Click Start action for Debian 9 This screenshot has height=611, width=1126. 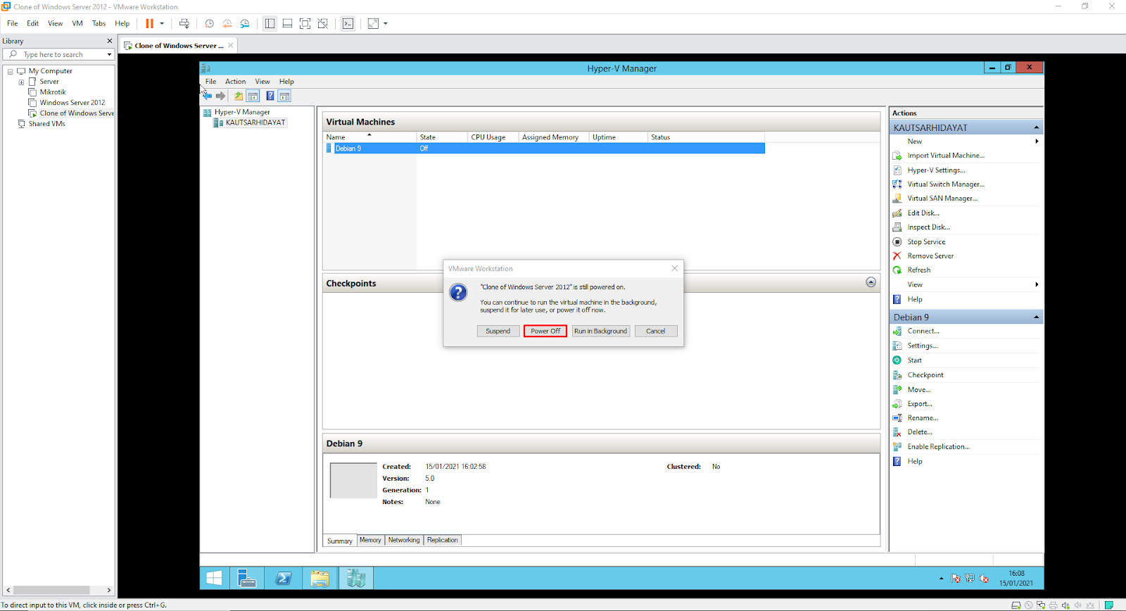914,360
